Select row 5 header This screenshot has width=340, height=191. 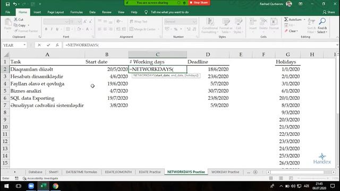click(5, 91)
